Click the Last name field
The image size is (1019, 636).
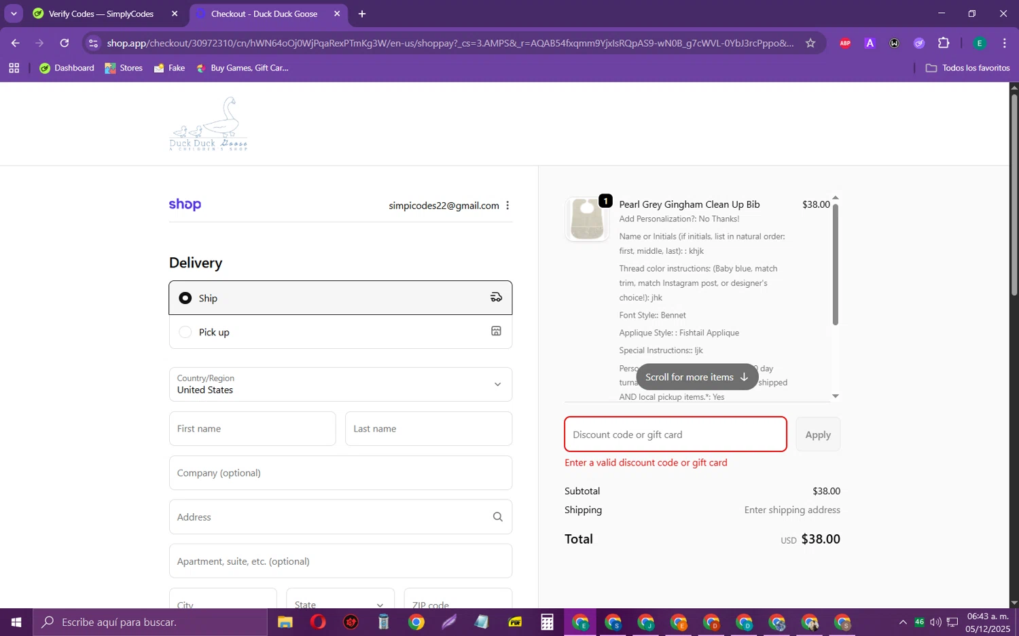point(429,428)
